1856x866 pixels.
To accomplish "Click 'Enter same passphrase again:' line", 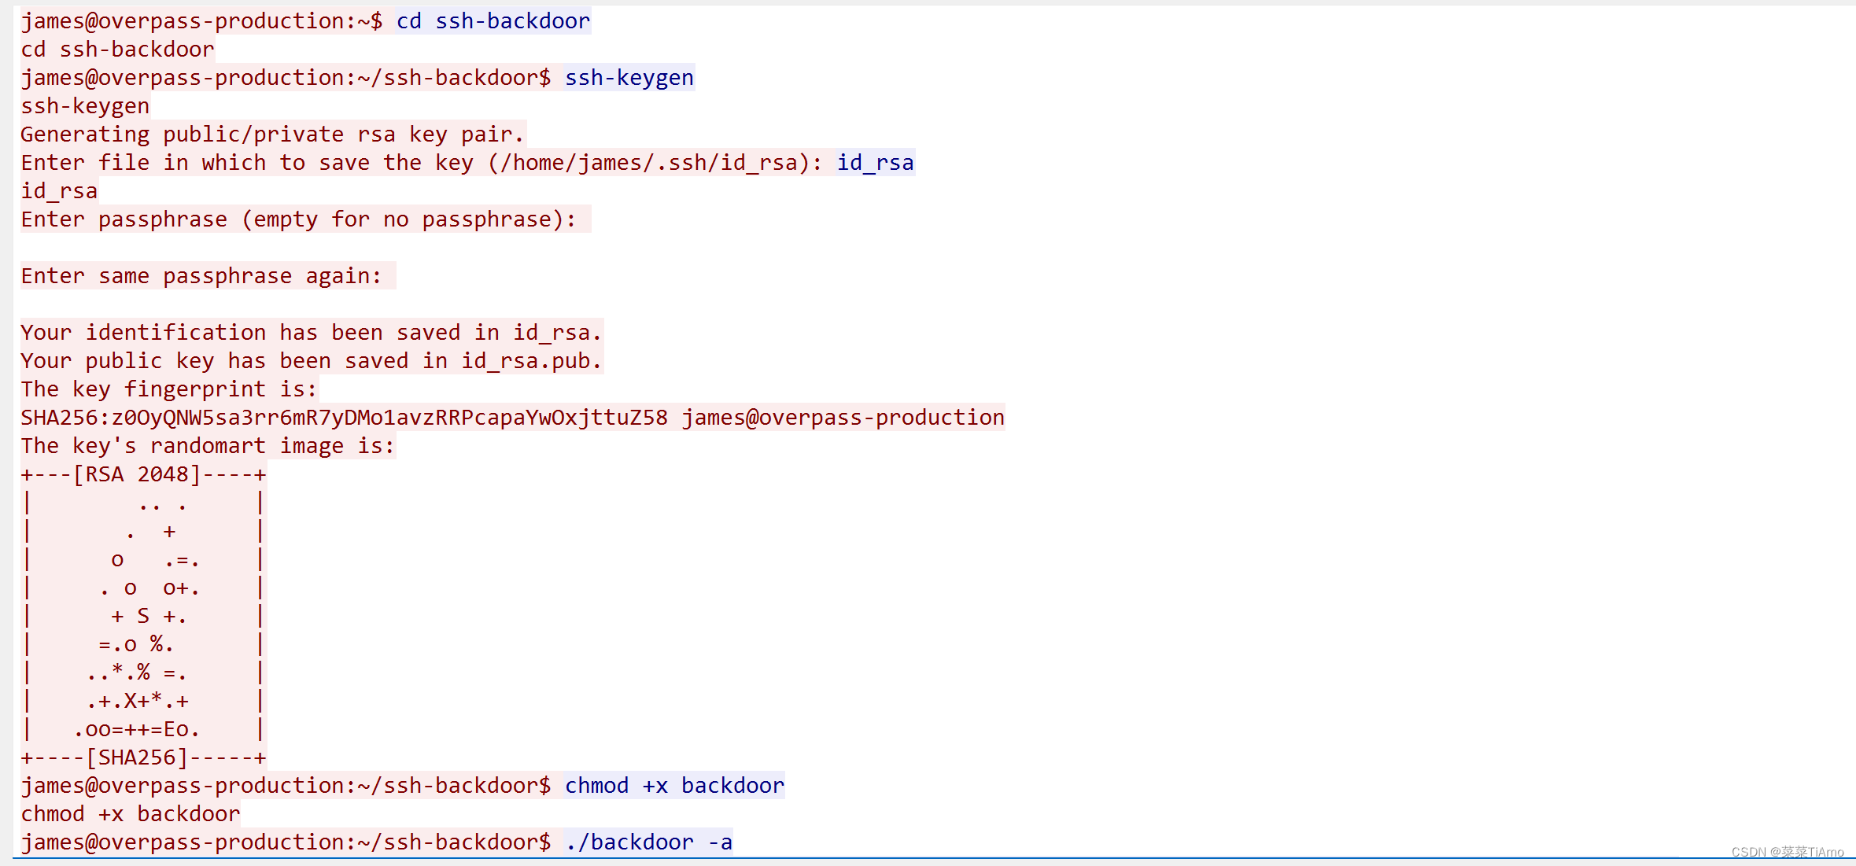I will pos(201,276).
